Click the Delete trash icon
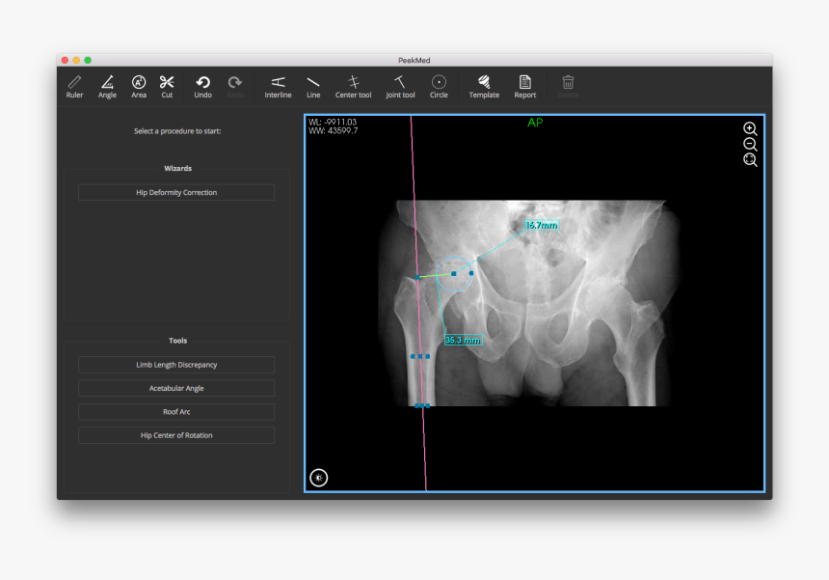Viewport: 829px width, 580px height. coord(568,87)
